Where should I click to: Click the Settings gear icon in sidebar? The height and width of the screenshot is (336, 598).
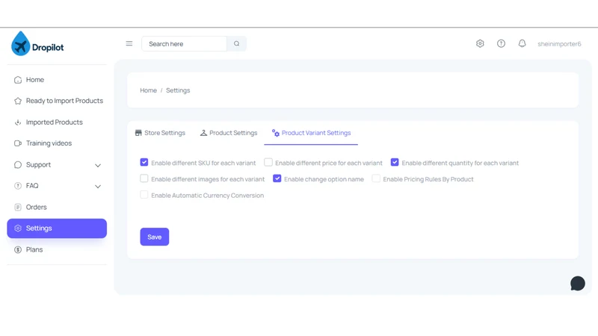point(18,228)
